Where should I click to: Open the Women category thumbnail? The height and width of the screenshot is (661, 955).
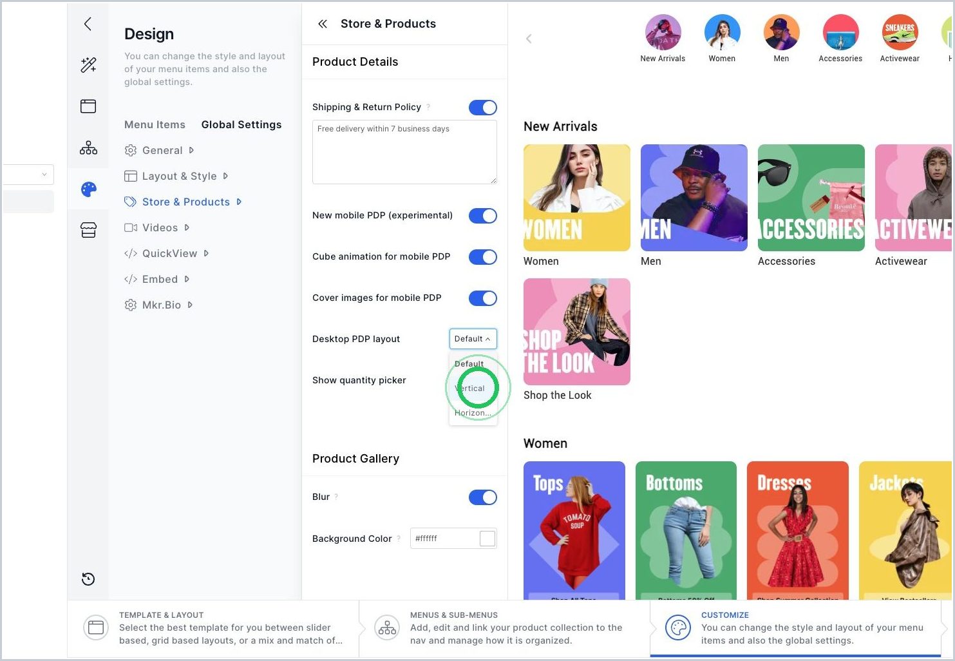click(577, 198)
